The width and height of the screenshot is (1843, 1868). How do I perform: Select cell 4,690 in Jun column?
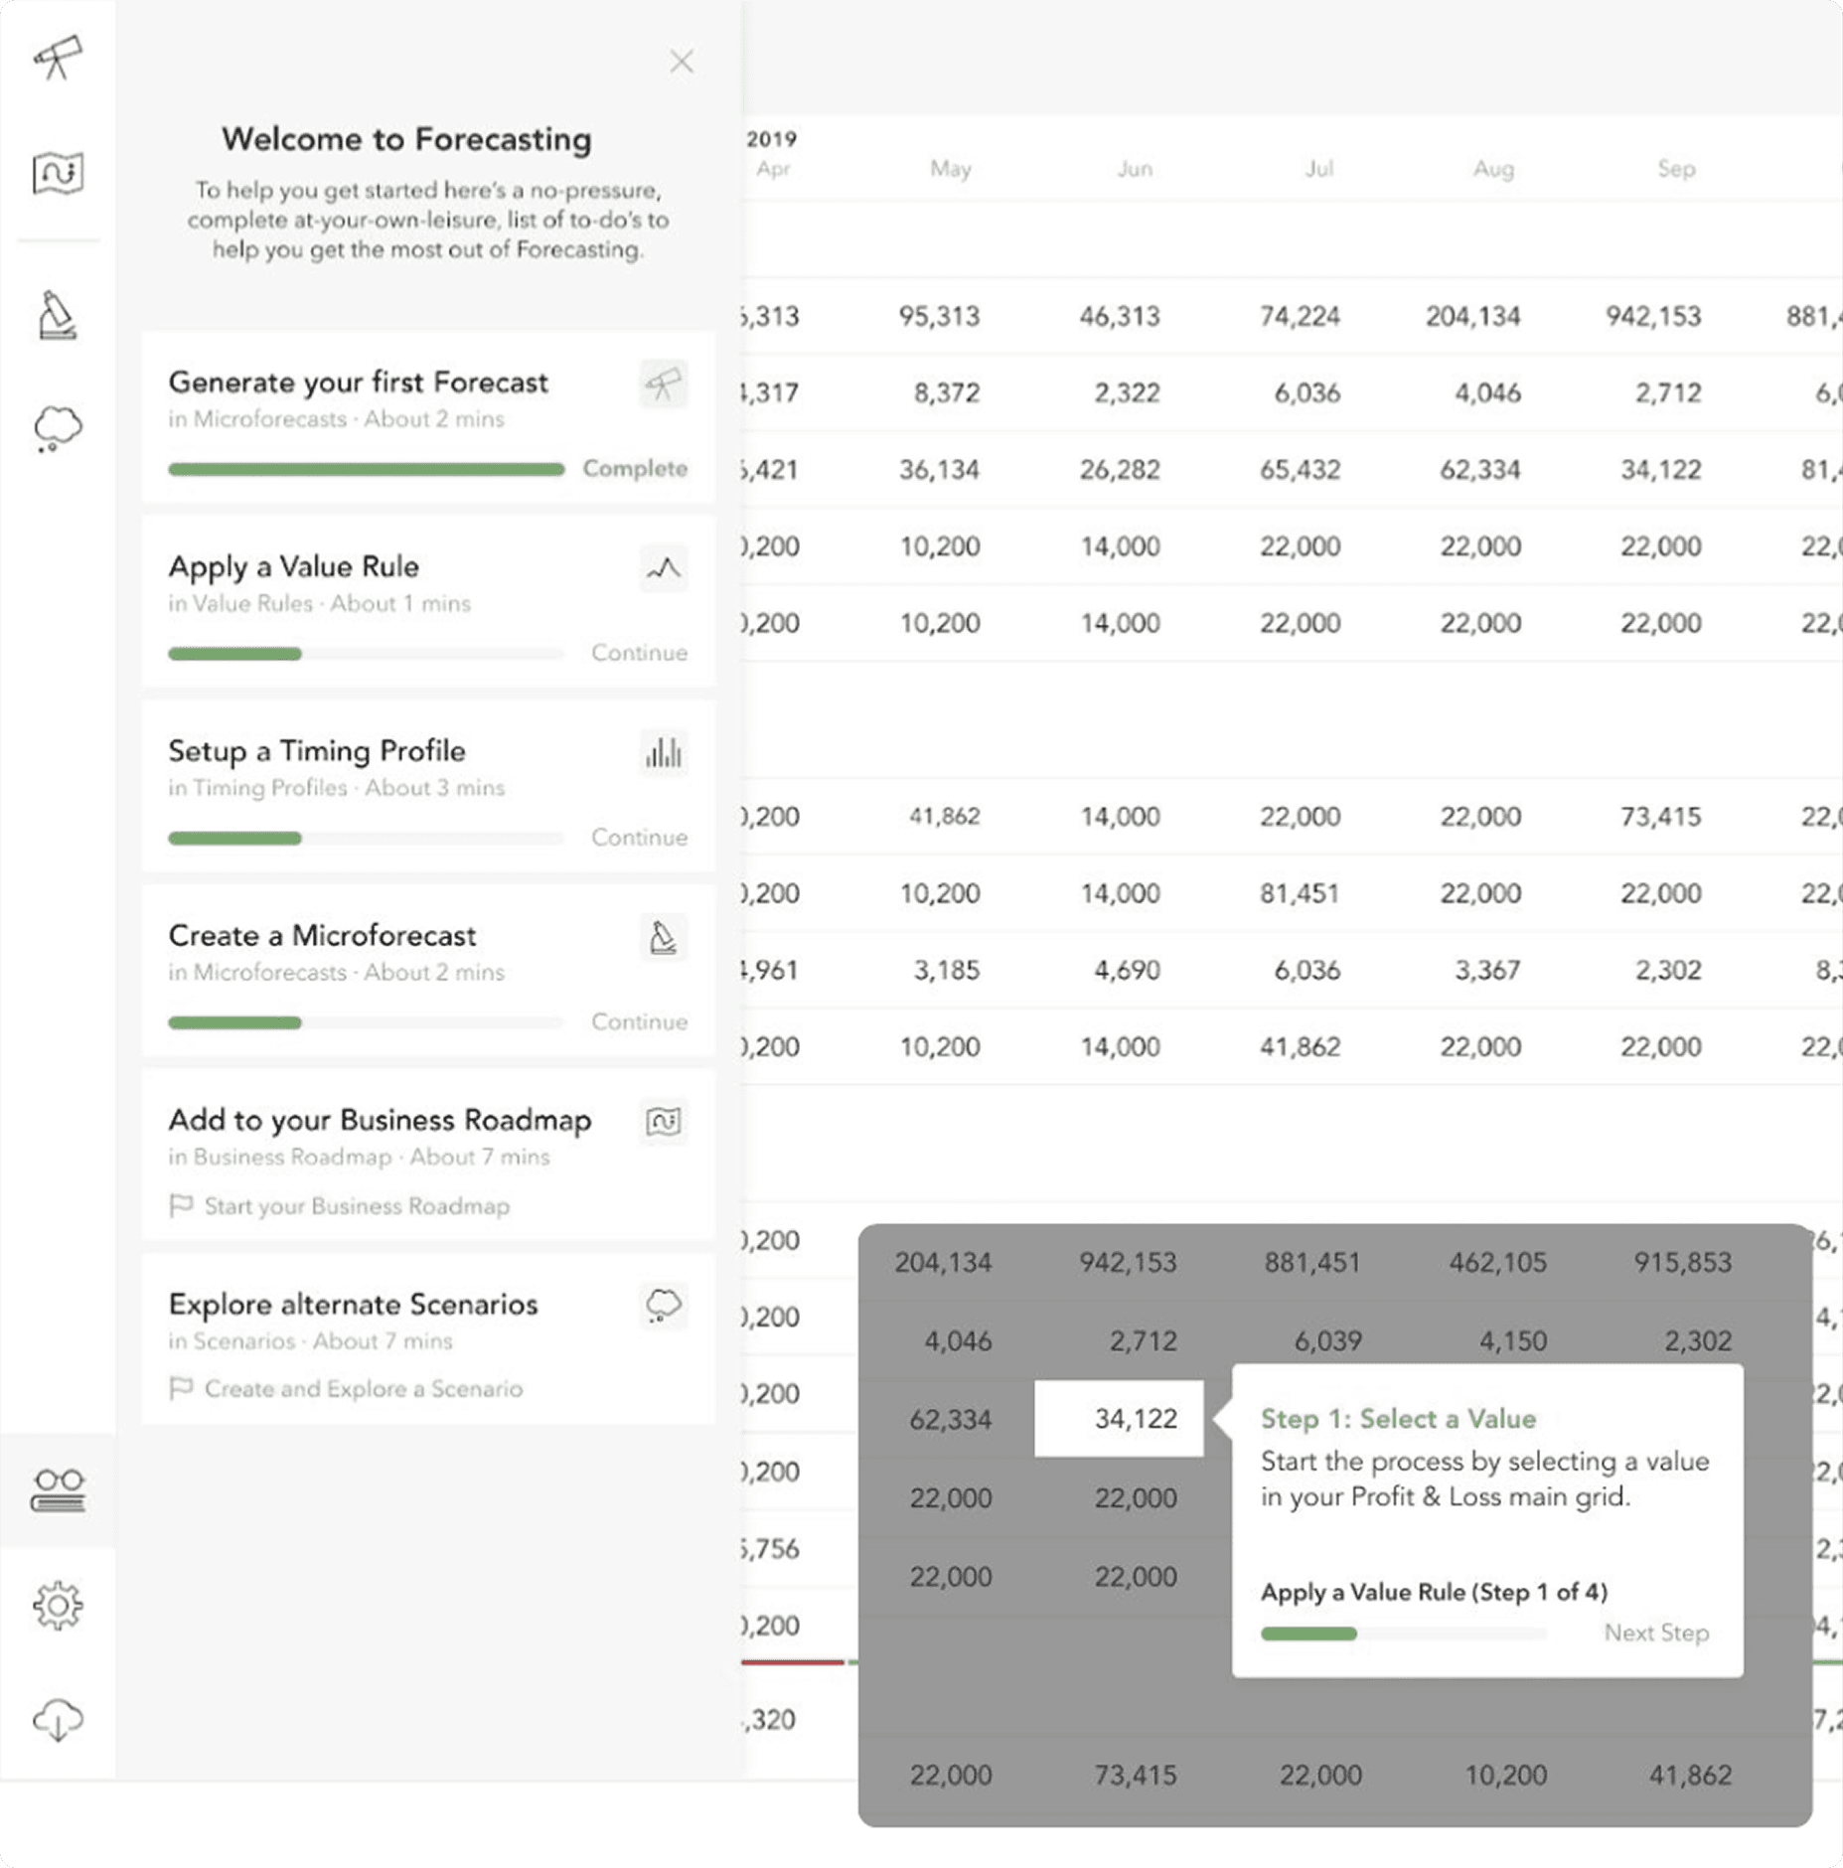point(1127,970)
